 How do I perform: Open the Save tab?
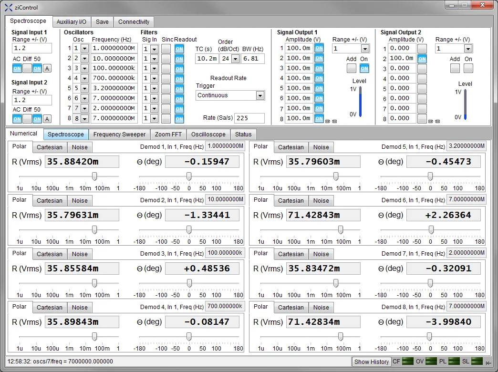pos(102,21)
